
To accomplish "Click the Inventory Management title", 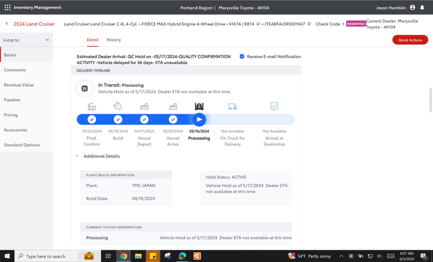I will 38,7.
